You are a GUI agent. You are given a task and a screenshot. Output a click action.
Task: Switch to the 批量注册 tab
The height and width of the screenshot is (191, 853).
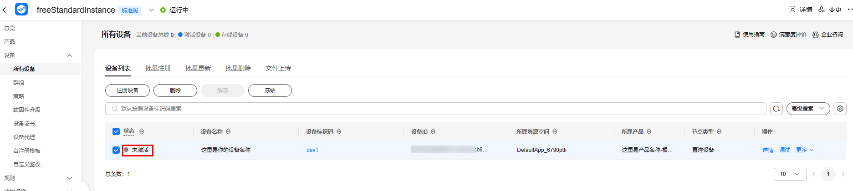158,68
